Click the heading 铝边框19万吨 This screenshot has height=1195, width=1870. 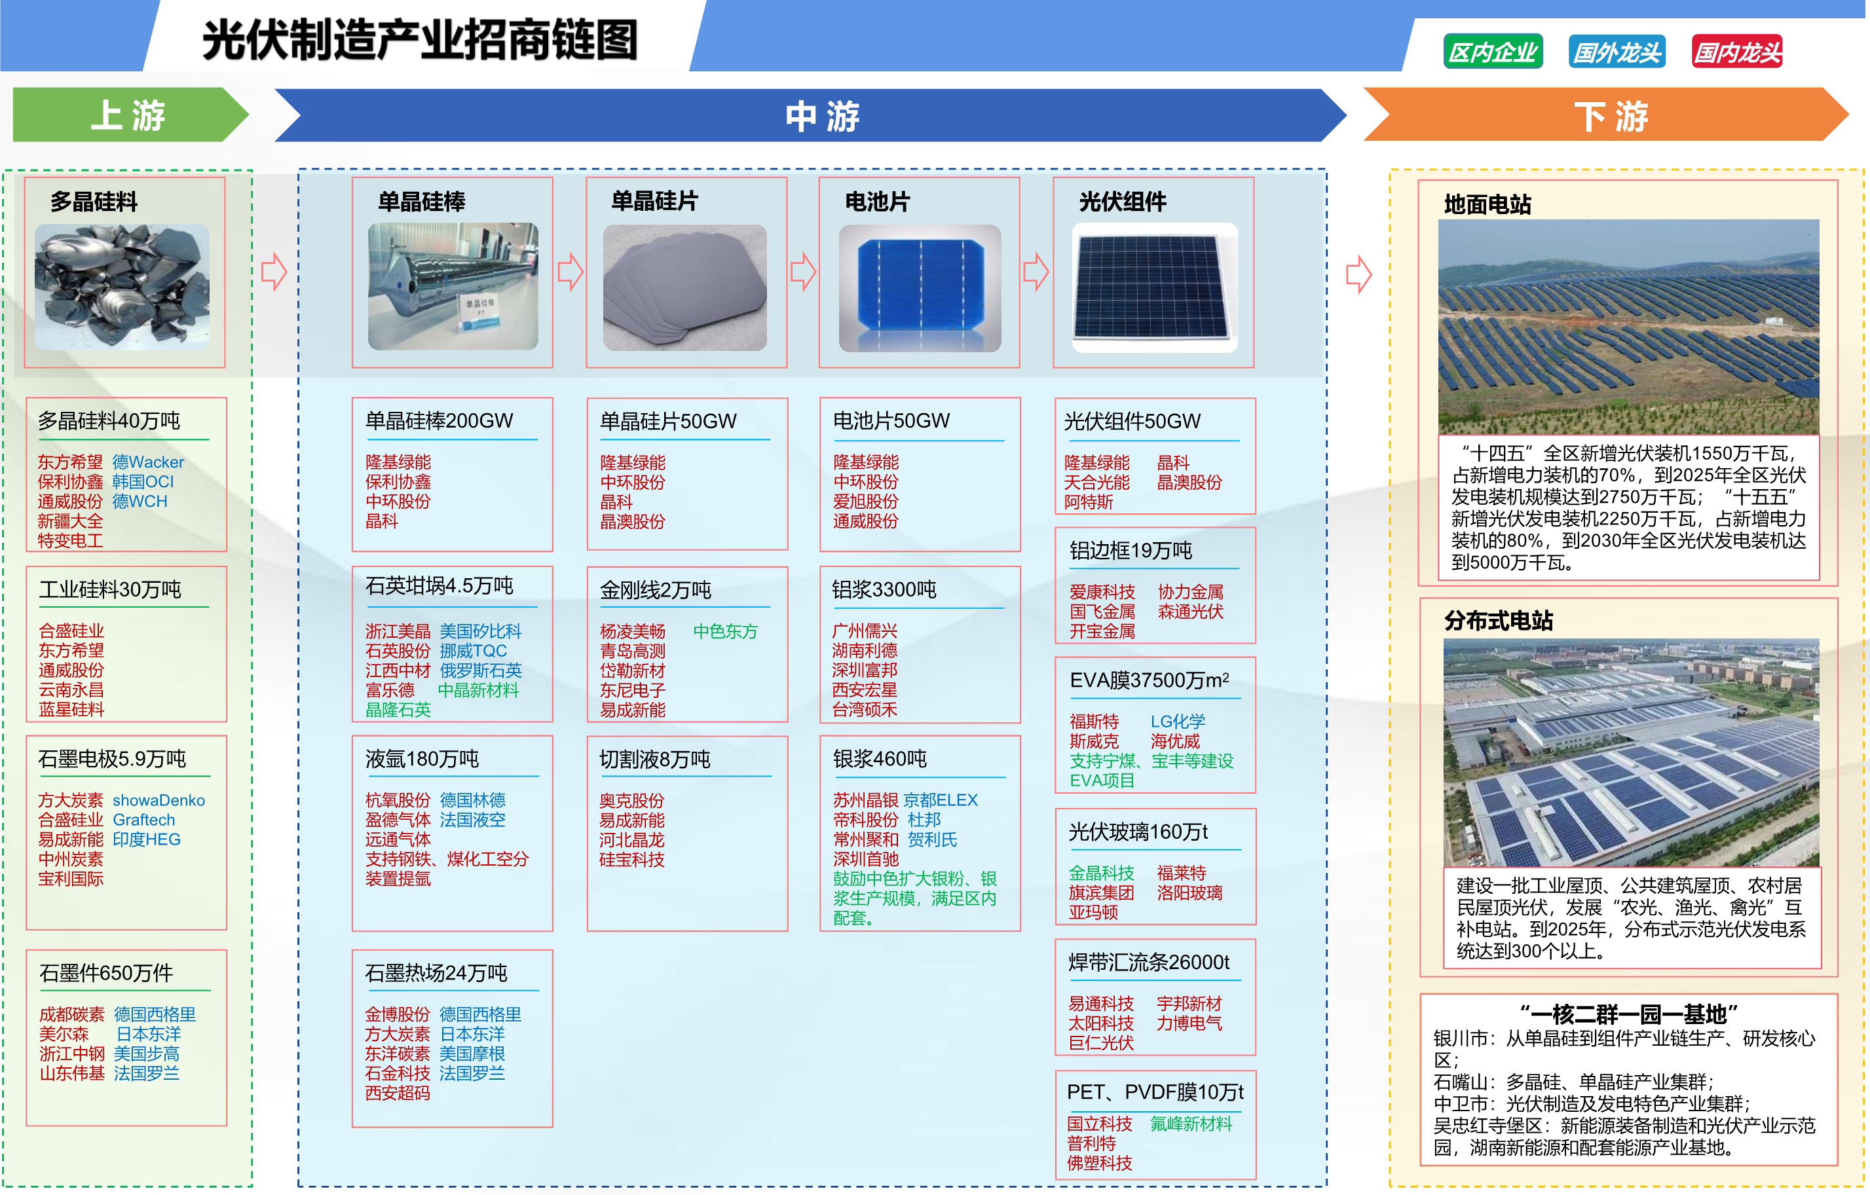pyautogui.click(x=1130, y=551)
